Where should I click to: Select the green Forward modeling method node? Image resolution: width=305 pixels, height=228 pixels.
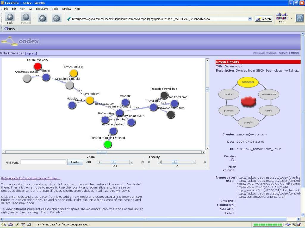(x=108, y=145)
